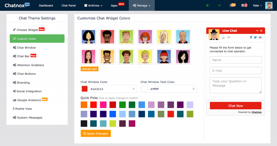Select the black-haired woman avatar

(x=88, y=37)
